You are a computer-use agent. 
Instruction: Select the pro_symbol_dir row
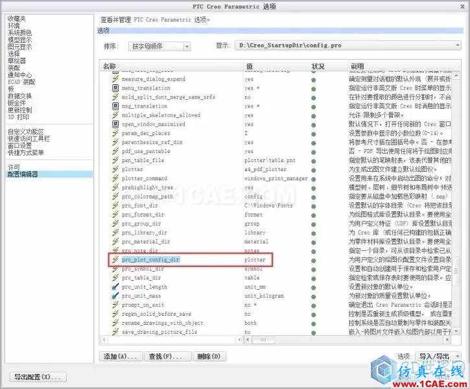coord(143,268)
